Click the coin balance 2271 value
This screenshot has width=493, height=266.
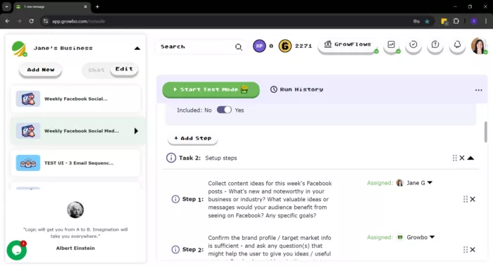click(x=304, y=46)
